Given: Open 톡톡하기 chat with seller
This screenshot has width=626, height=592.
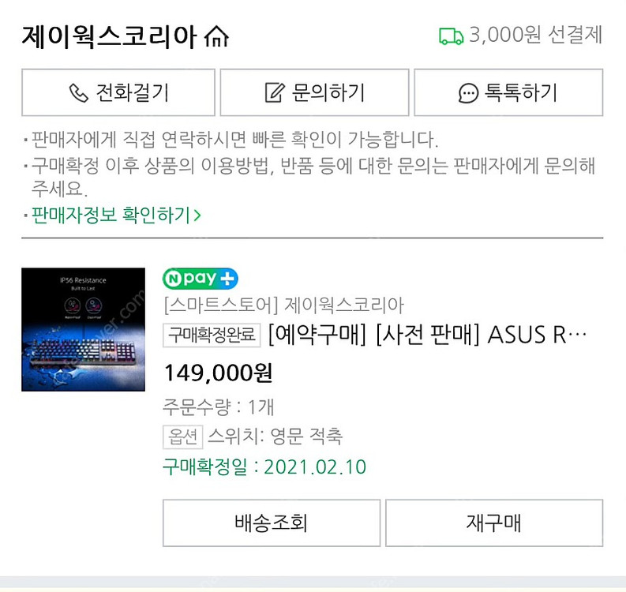Looking at the screenshot, I should [508, 93].
